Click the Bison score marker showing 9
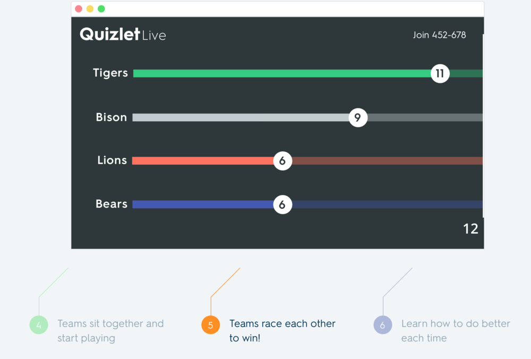Screen dimensions: 531x359 pos(358,117)
